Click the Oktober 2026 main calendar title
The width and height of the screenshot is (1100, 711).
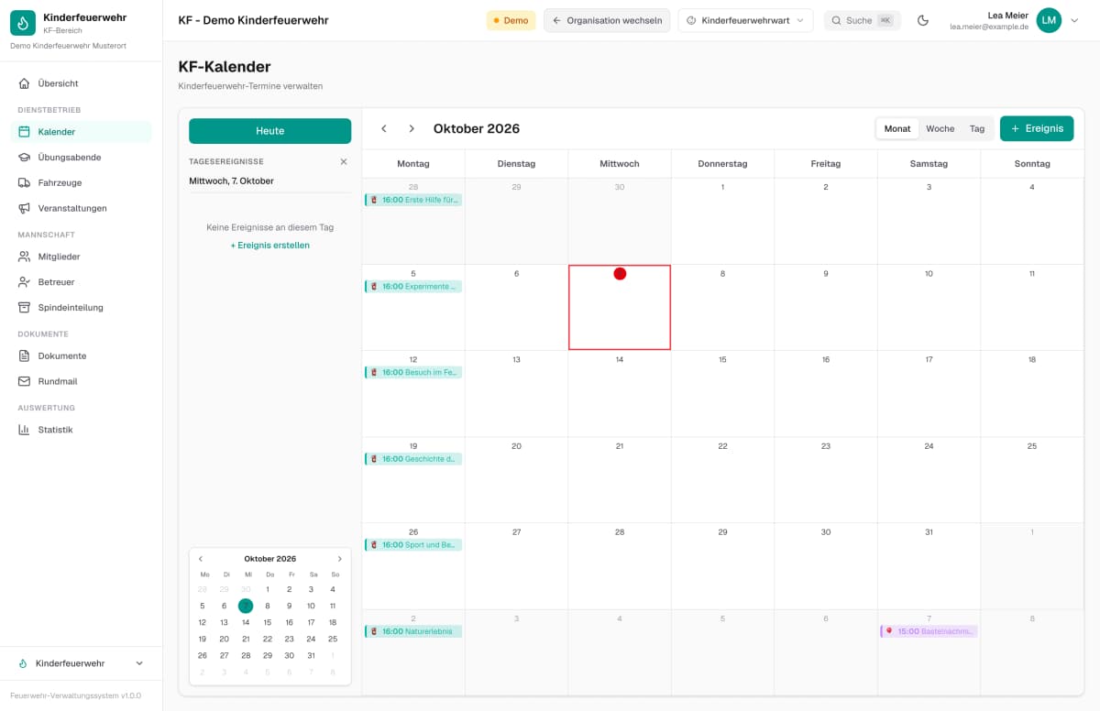tap(477, 129)
